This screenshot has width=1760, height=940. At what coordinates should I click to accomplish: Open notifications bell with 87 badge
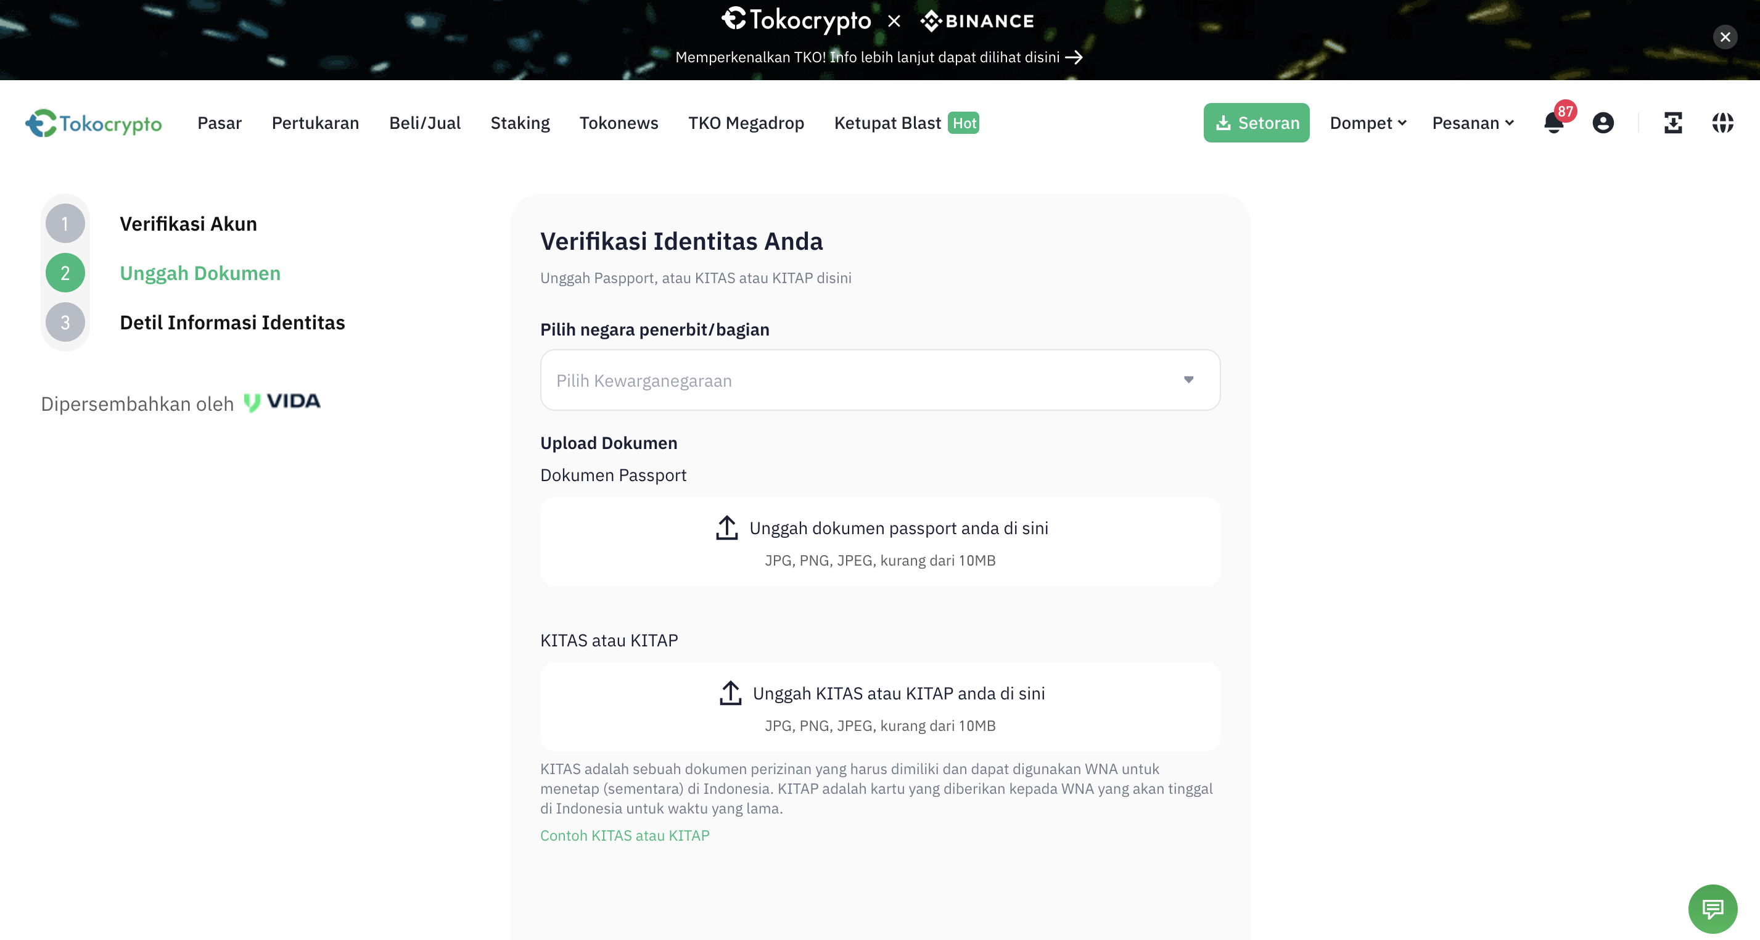click(1556, 122)
